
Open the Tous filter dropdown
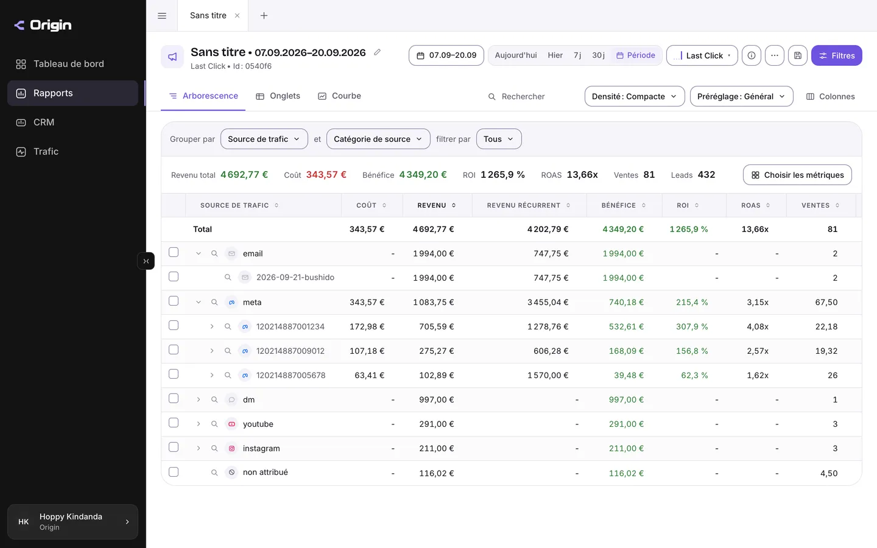(499, 139)
